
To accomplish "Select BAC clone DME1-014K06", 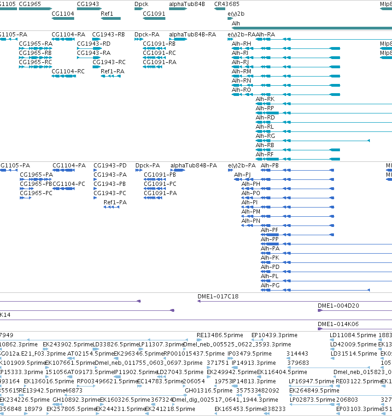I will (355, 329).
